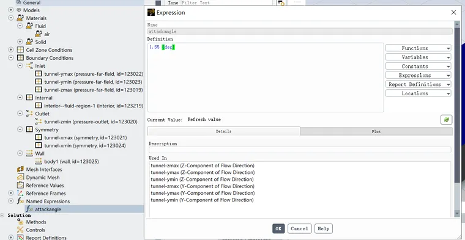Click the Materials flask icon

pyautogui.click(x=20, y=18)
